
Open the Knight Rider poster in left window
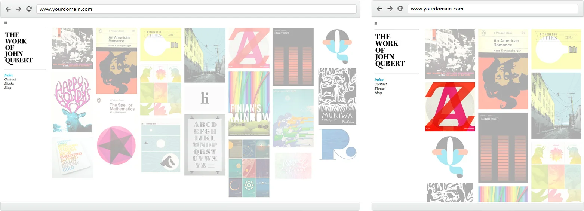point(293,57)
